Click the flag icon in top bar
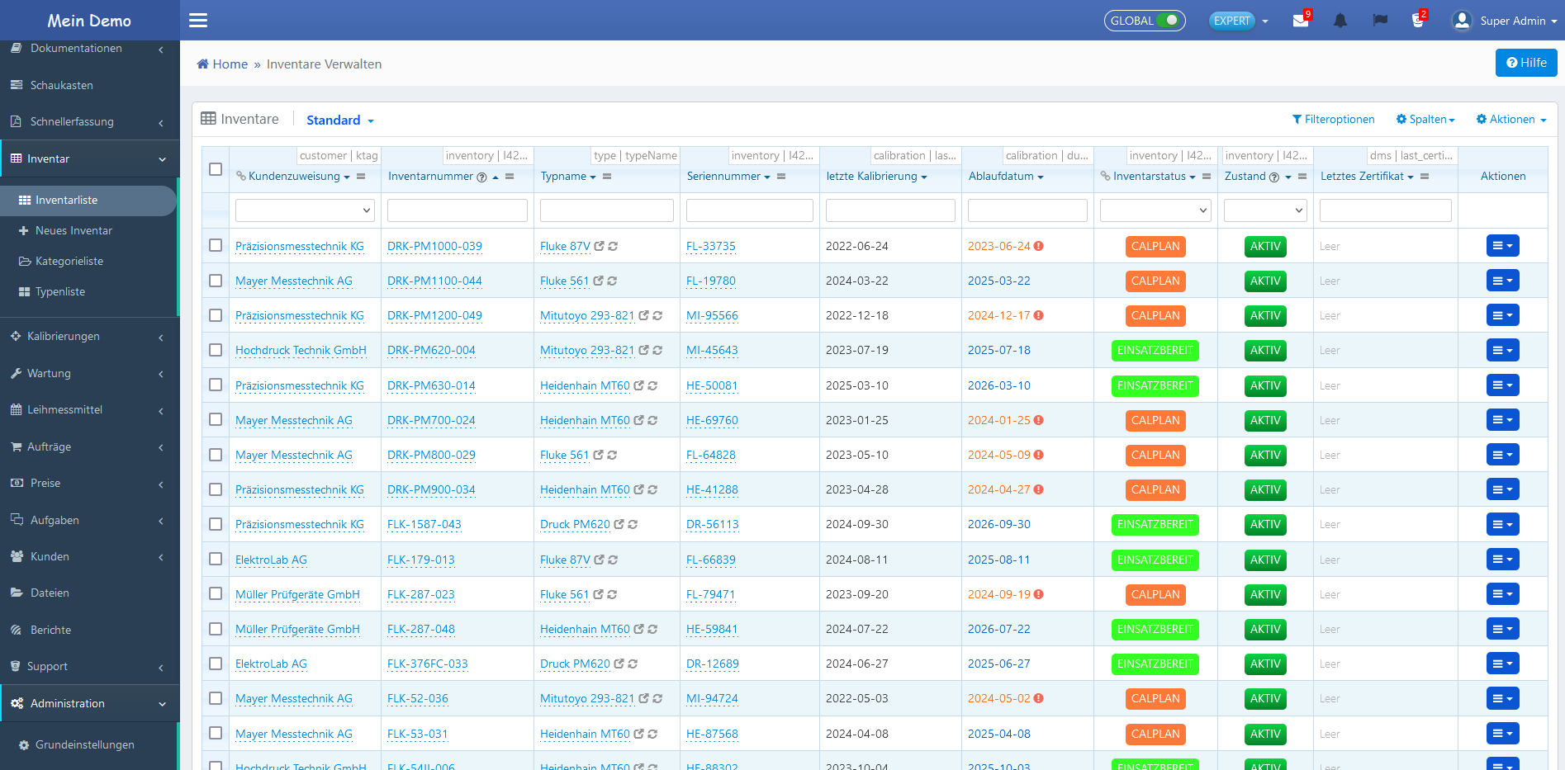The image size is (1565, 770). tap(1379, 21)
